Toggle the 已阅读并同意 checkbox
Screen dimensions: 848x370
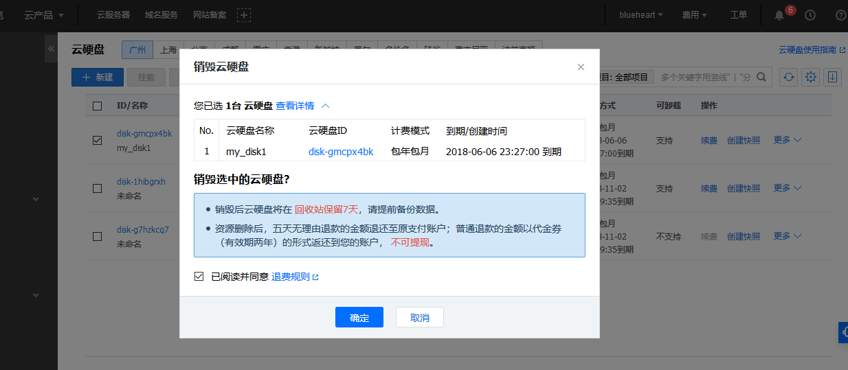199,277
